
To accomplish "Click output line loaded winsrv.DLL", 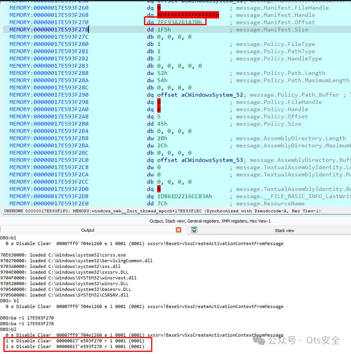I will point(65,283).
